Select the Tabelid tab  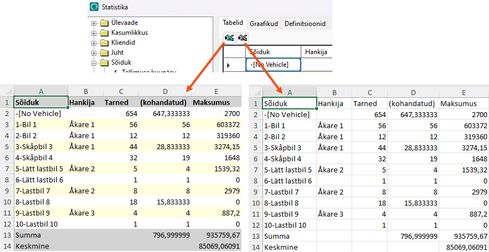233,23
